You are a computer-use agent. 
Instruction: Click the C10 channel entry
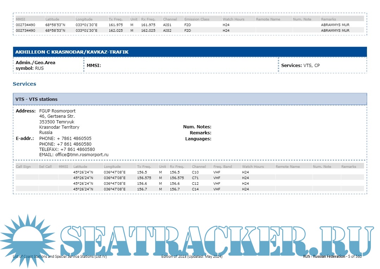point(195,172)
